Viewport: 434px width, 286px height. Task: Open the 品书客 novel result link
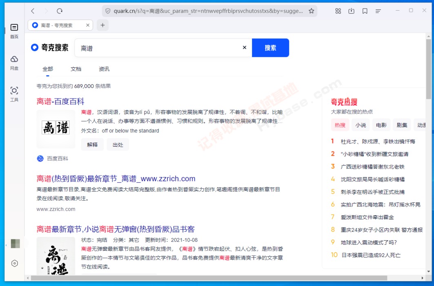[116, 229]
